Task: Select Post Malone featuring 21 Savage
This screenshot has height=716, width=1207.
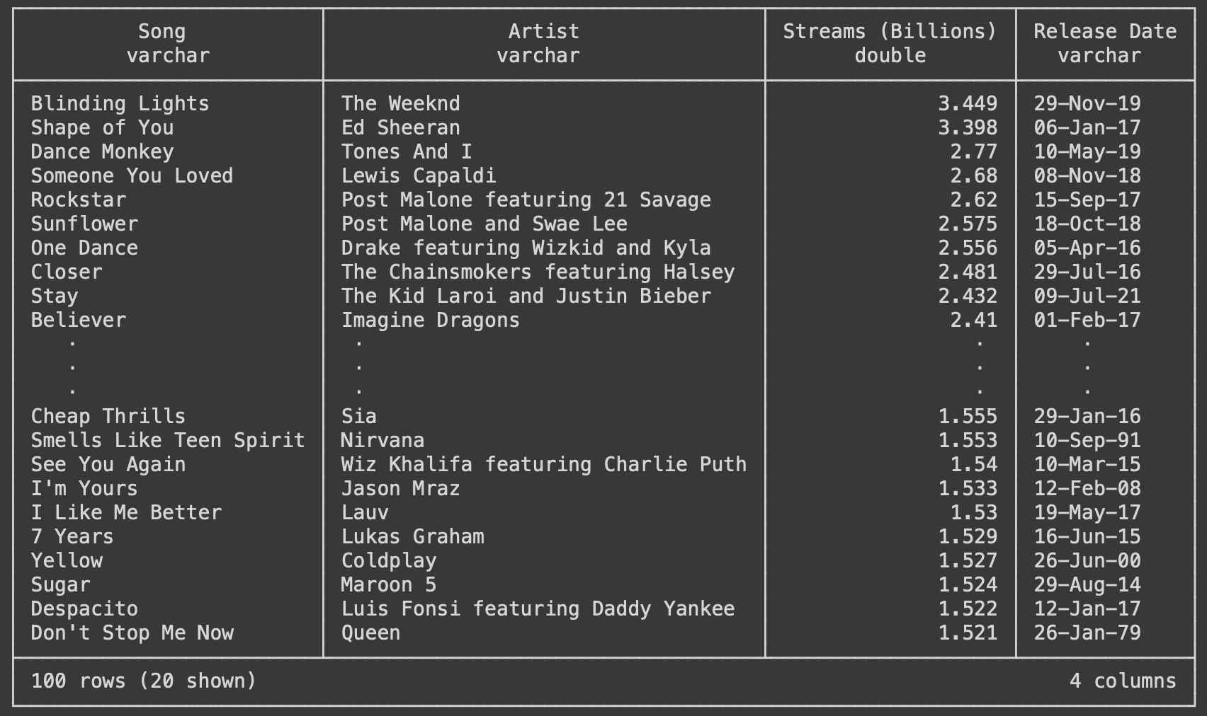Action: [x=526, y=200]
